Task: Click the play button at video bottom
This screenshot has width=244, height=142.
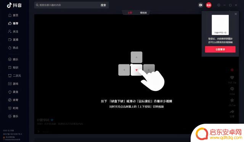Action: pyautogui.click(x=39, y=131)
